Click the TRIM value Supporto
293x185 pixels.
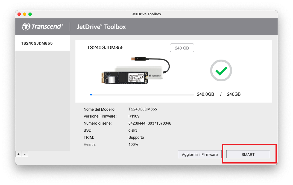(x=136, y=137)
